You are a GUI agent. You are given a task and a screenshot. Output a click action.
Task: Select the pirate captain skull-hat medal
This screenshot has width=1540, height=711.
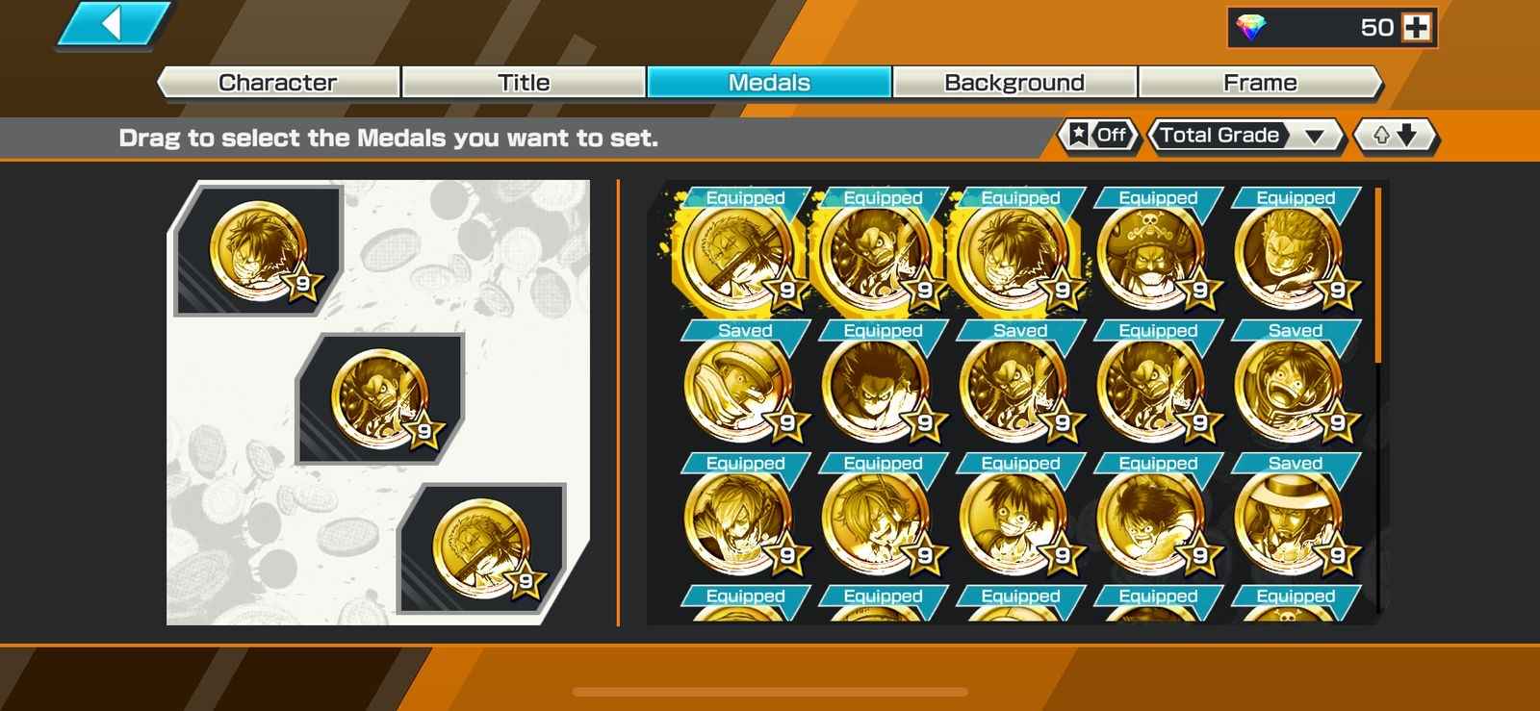tap(1157, 253)
